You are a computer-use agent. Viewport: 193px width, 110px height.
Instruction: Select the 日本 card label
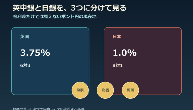pyautogui.click(x=117, y=37)
